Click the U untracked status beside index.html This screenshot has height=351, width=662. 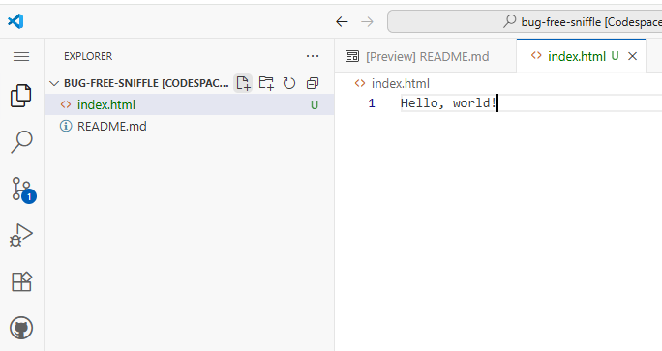coord(315,105)
